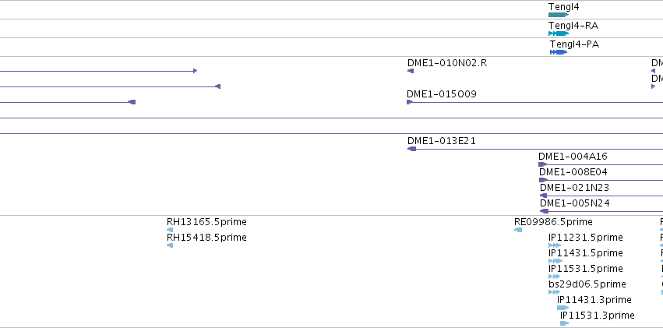Screen dimensions: 663x328
Task: Click the IP11531.3prime EST glyph
Action: click(565, 323)
